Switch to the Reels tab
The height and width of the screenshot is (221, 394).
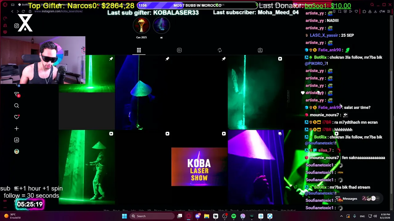point(179,50)
